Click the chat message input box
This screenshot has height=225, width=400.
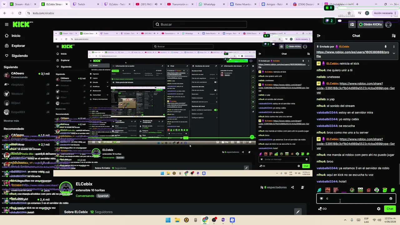tap(356, 198)
